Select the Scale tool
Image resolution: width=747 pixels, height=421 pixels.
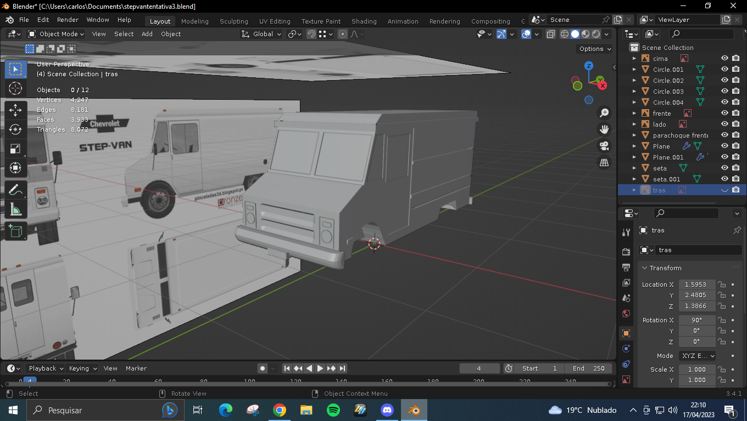15,149
